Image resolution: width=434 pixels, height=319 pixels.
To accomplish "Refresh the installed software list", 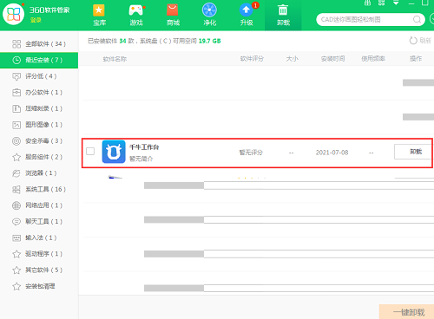I will click(420, 41).
